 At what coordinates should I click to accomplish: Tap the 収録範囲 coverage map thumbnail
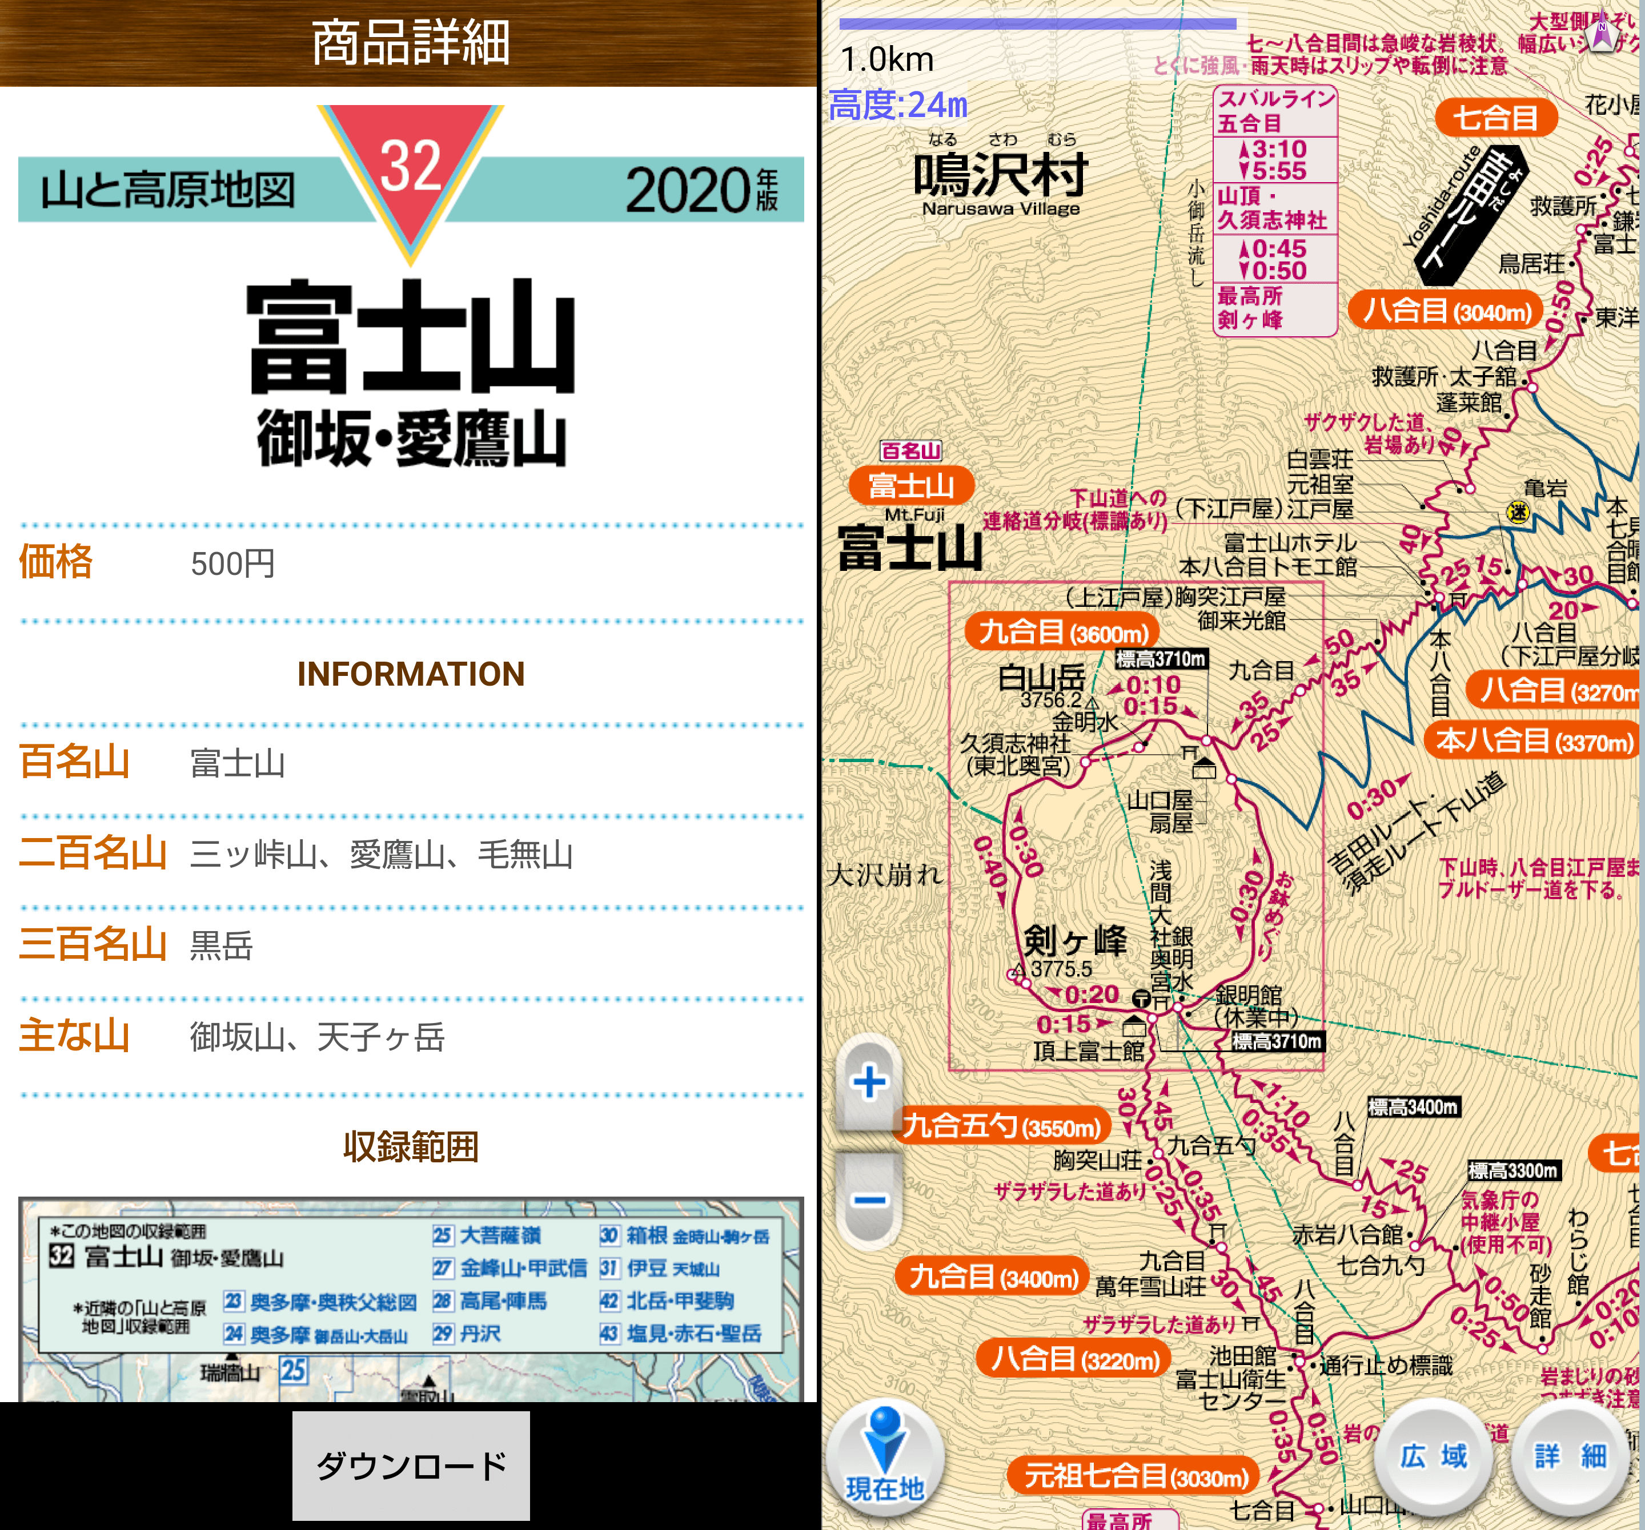coord(411,1299)
